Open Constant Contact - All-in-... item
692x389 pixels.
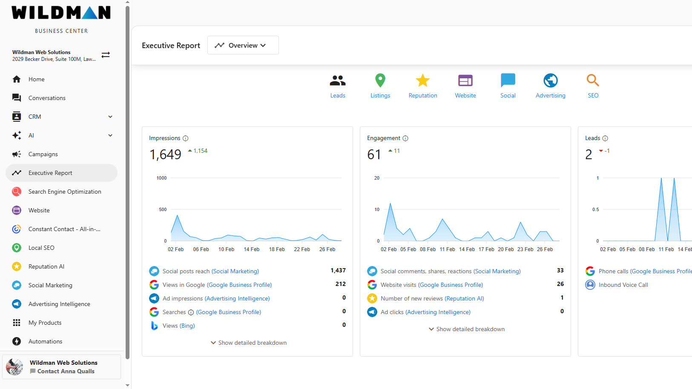point(61,229)
